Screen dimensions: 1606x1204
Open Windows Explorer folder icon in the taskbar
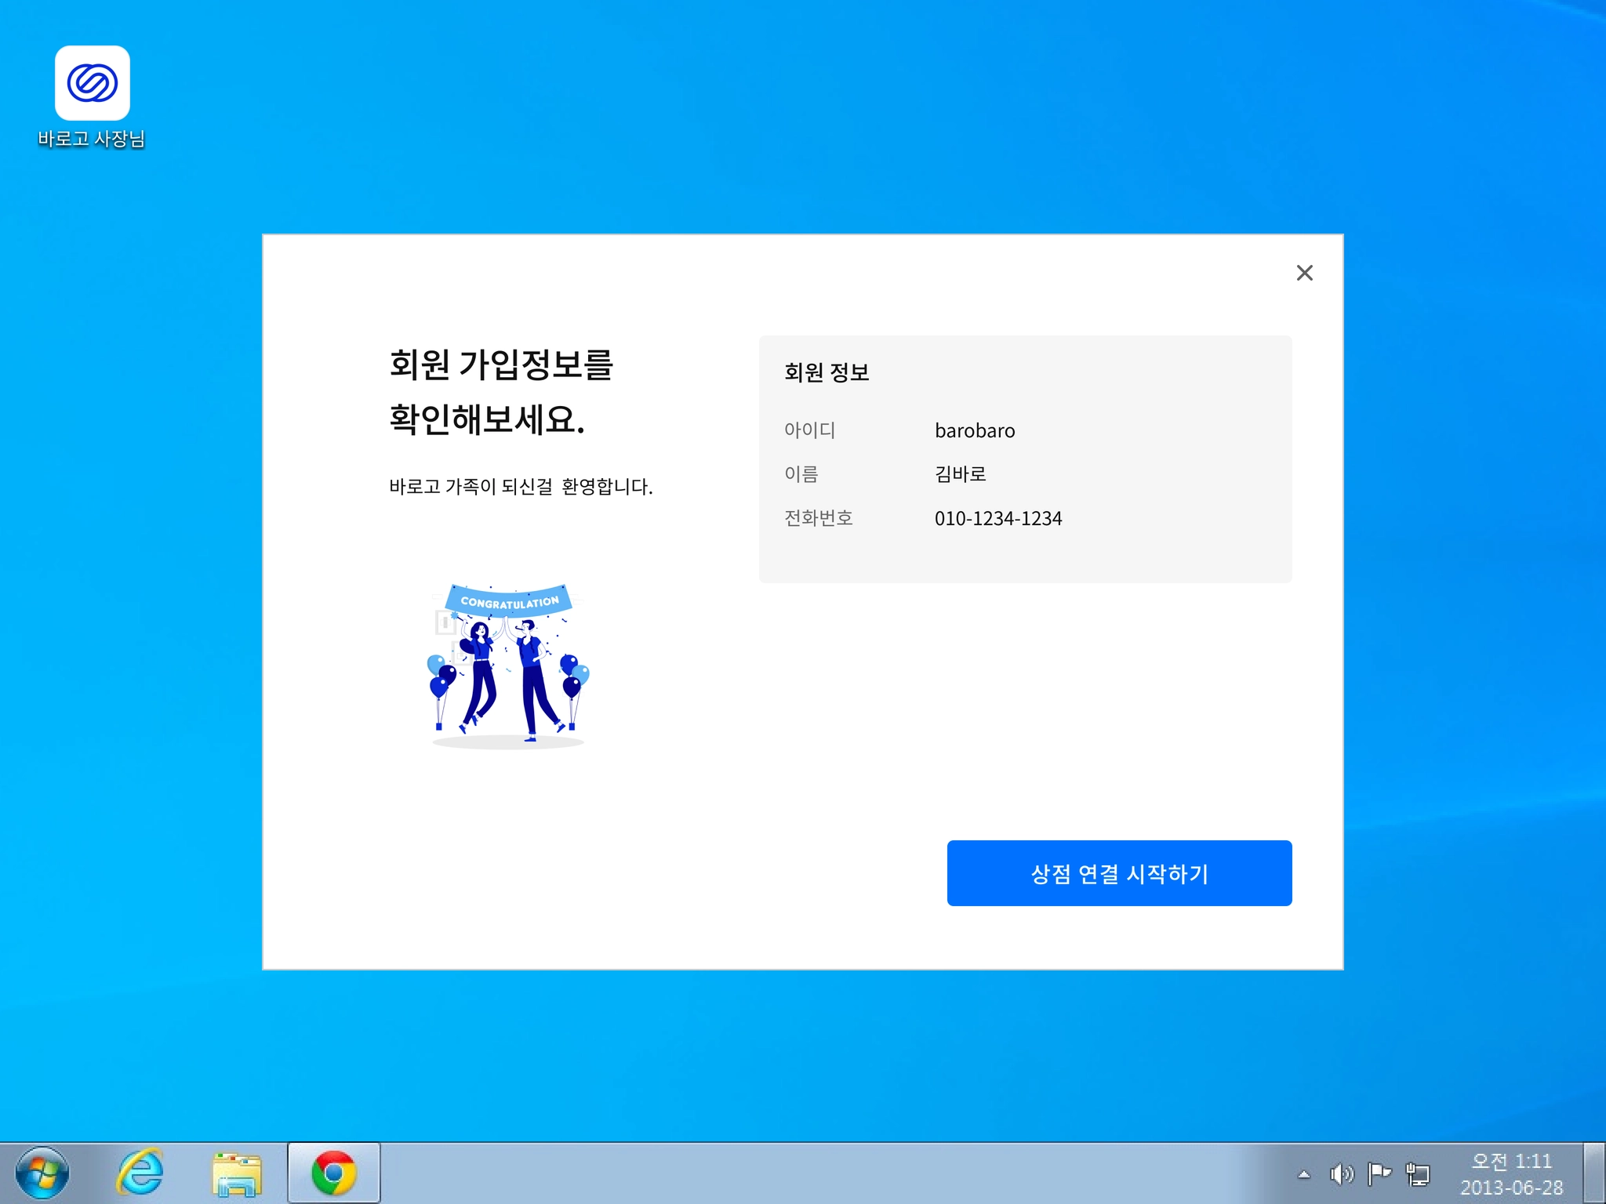236,1173
